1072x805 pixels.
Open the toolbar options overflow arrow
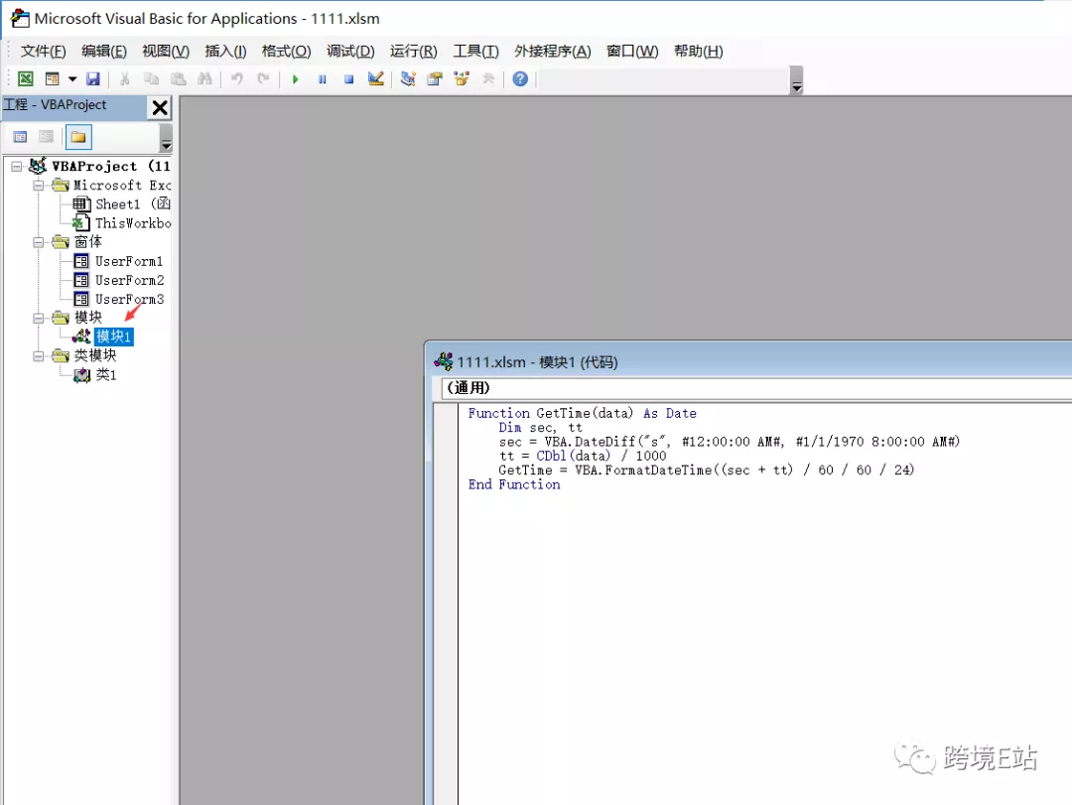(x=796, y=80)
